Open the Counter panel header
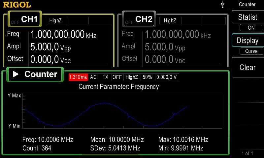 click(x=35, y=74)
